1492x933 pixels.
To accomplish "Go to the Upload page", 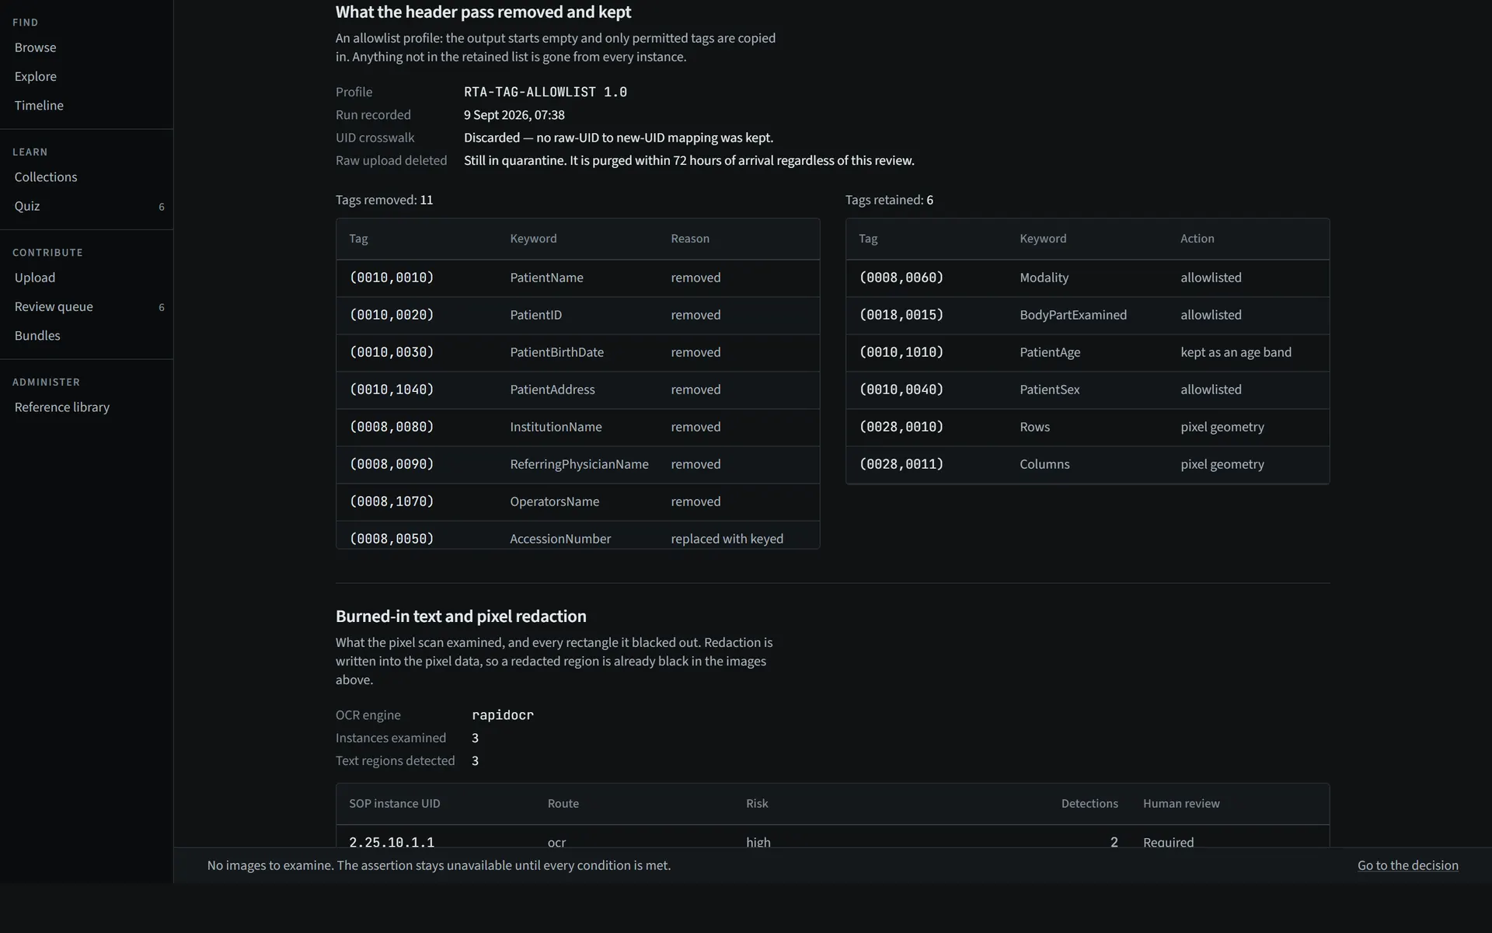I will (x=35, y=278).
